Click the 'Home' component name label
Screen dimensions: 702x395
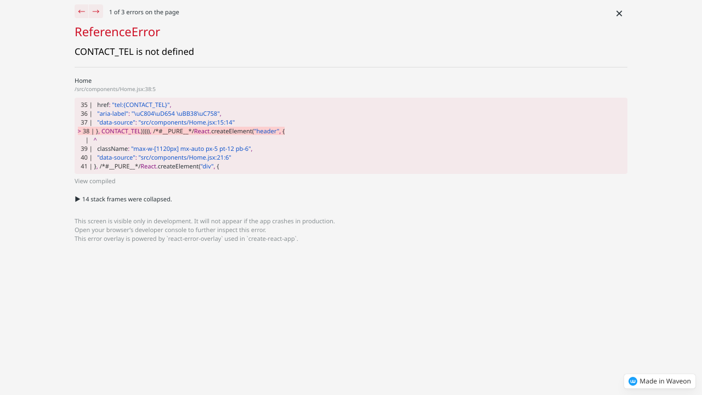(83, 81)
